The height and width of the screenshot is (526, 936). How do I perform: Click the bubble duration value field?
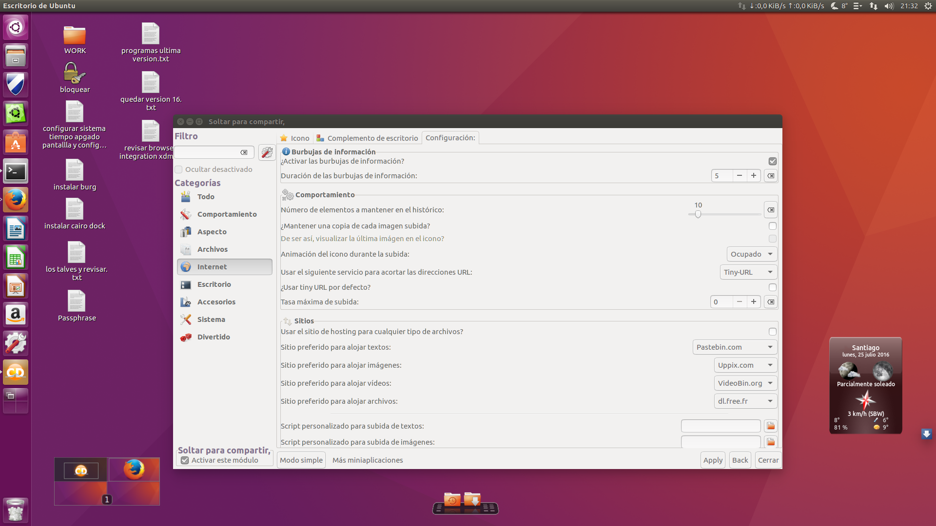pos(722,176)
